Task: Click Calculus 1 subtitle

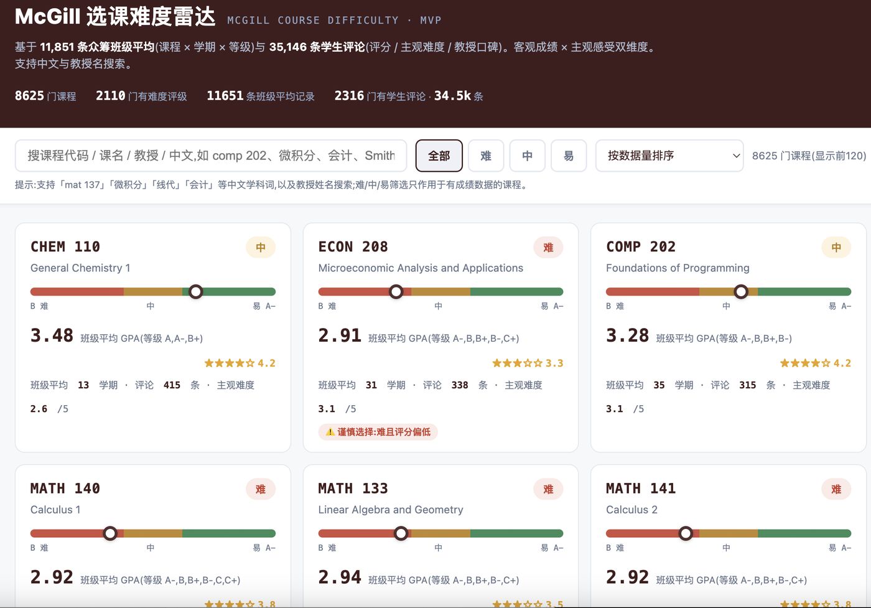Action: click(x=55, y=510)
